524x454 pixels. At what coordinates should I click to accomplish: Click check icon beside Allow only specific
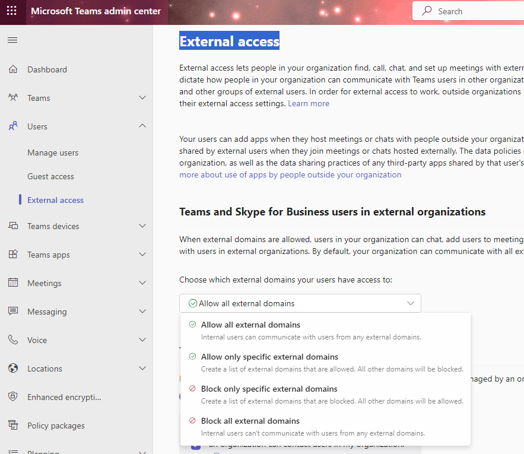pos(192,357)
